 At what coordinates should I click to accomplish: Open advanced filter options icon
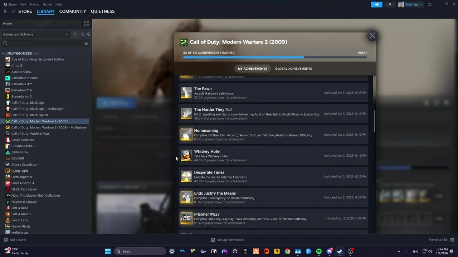tap(86, 43)
